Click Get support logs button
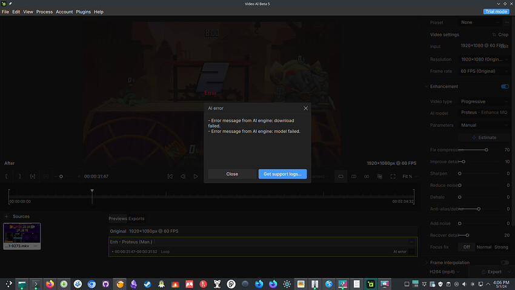 click(x=282, y=174)
